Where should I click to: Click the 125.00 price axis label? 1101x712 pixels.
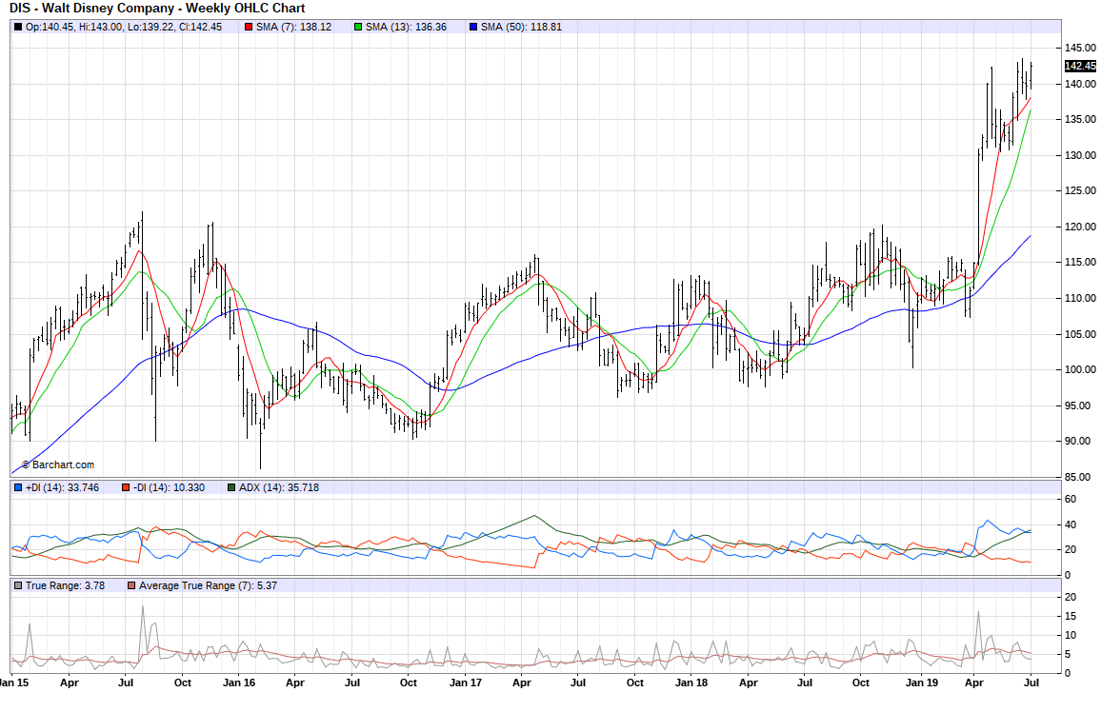pyautogui.click(x=1080, y=190)
